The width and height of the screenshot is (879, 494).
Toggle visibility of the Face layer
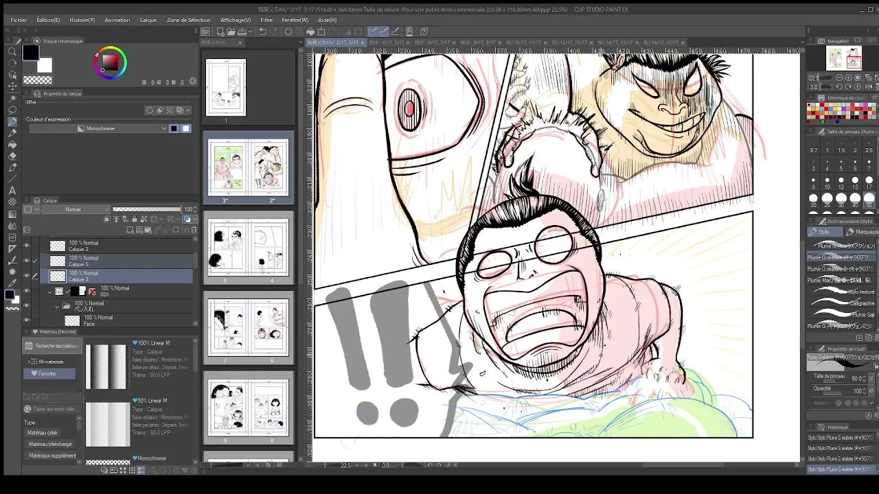27,320
